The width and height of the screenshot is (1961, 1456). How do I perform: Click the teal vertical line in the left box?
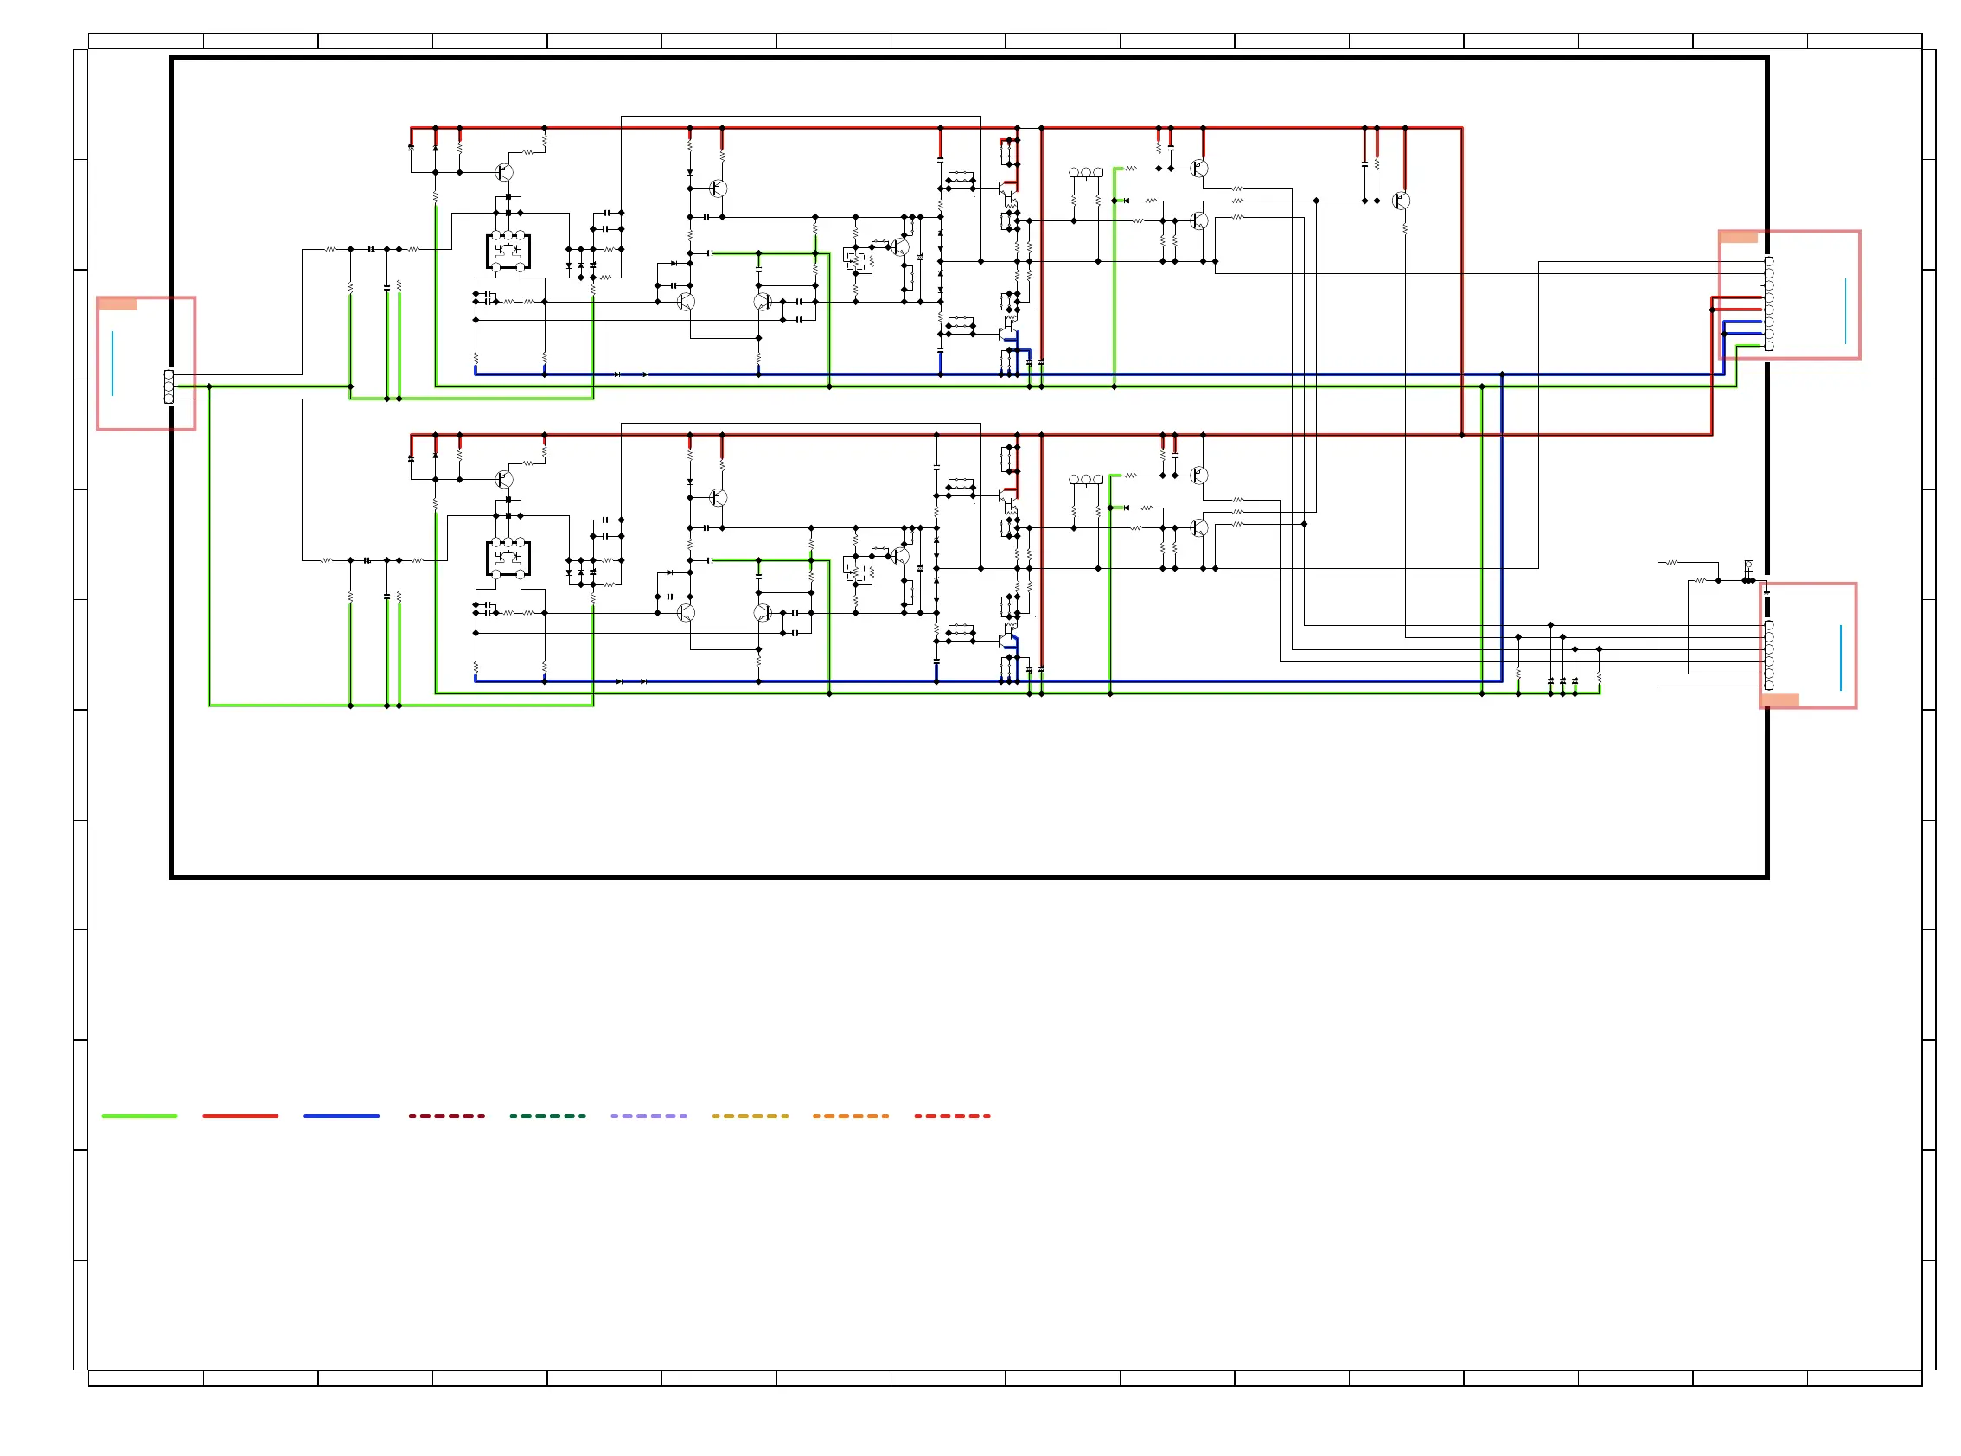click(112, 363)
